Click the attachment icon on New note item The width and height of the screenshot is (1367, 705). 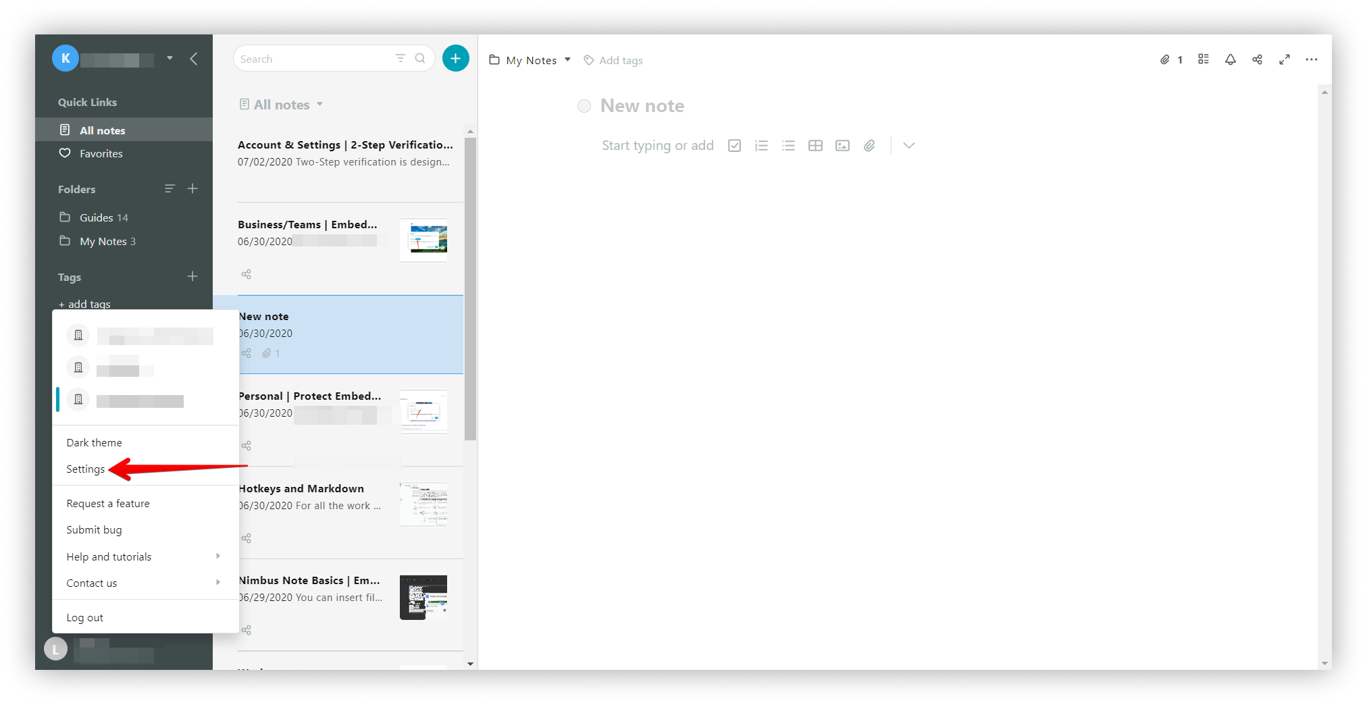(x=267, y=353)
